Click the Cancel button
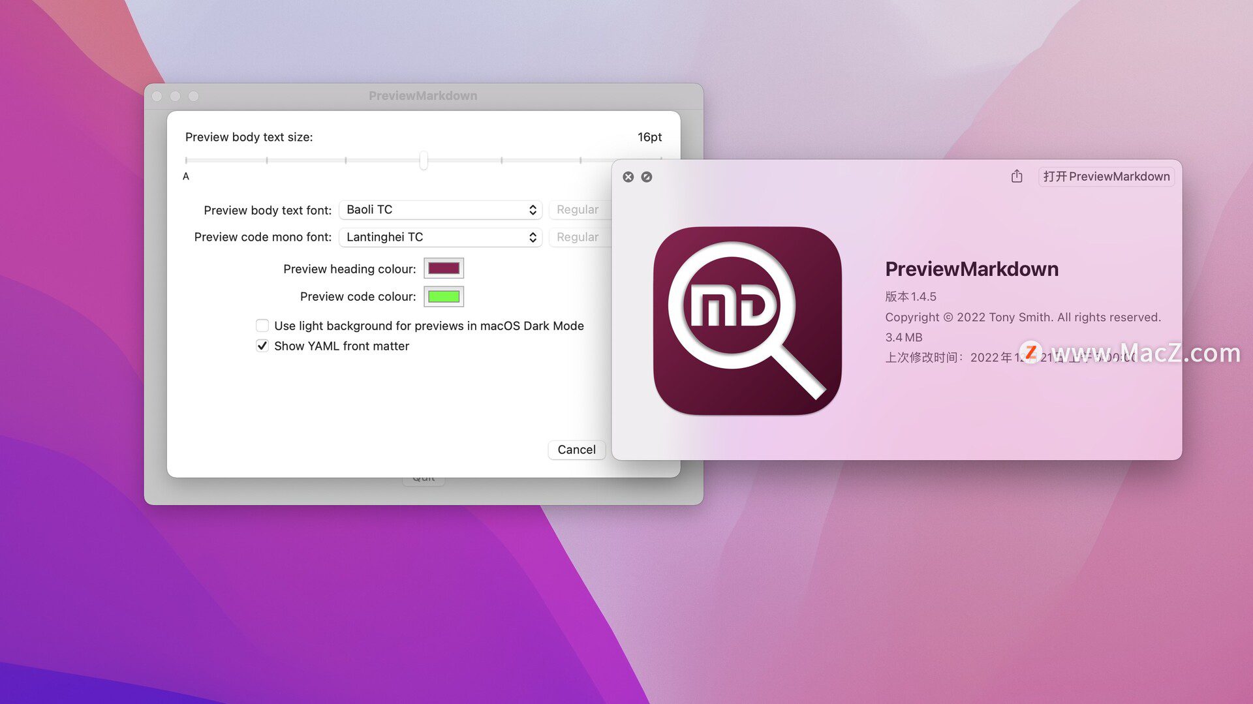The height and width of the screenshot is (704, 1253). [x=576, y=450]
